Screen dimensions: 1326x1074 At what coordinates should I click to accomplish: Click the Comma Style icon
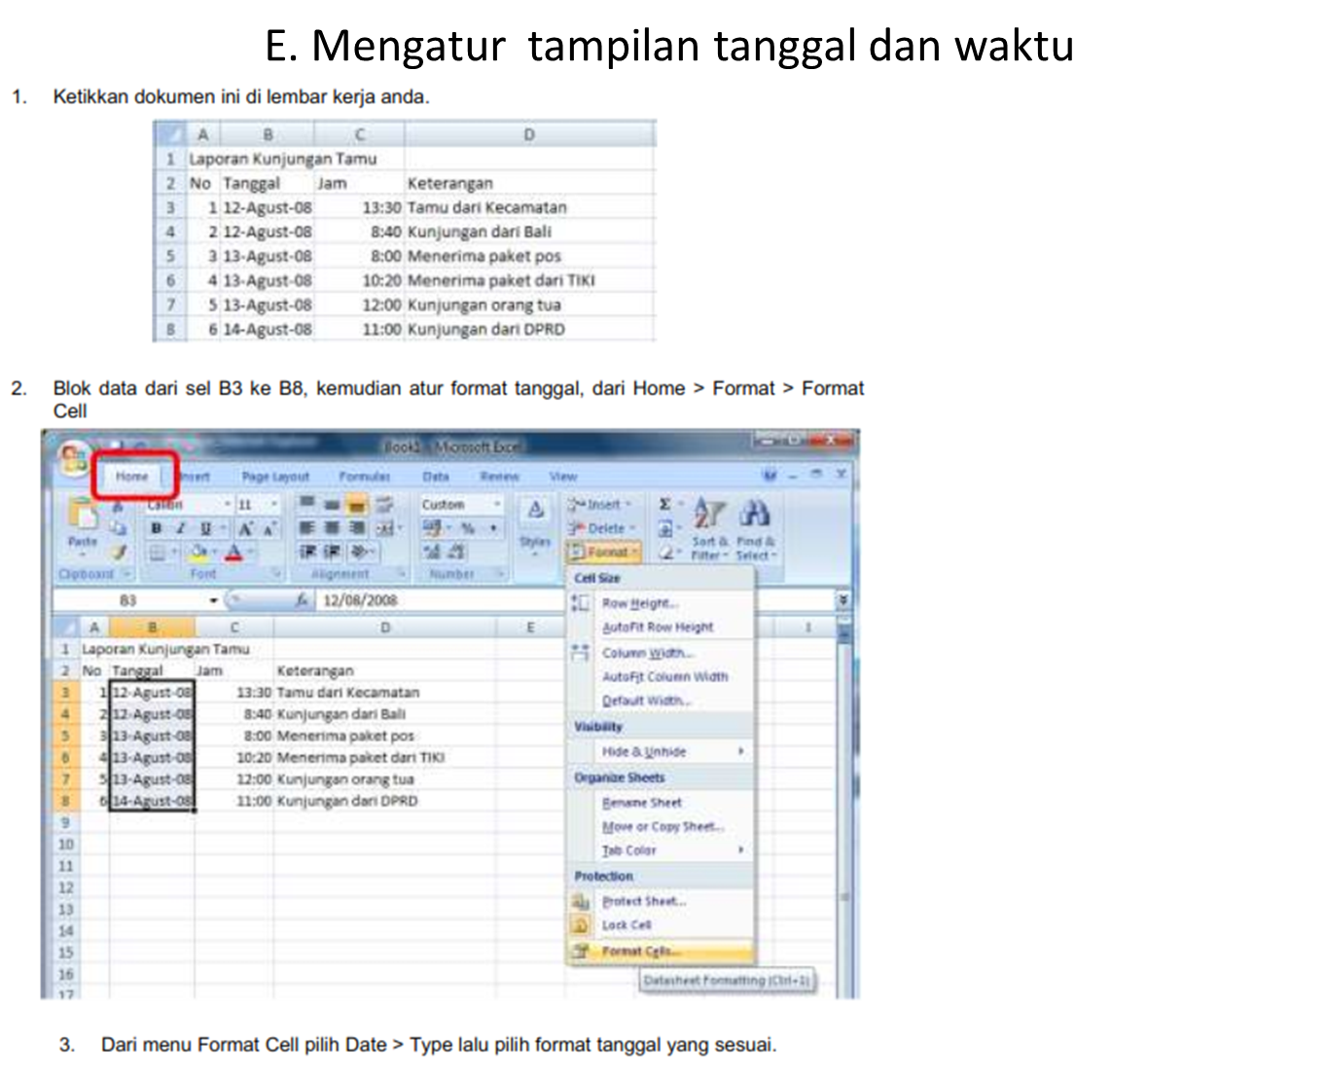[493, 528]
